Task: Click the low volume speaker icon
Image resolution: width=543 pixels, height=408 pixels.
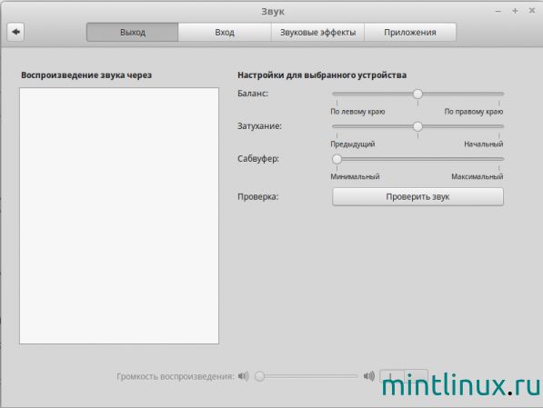Action: (244, 376)
